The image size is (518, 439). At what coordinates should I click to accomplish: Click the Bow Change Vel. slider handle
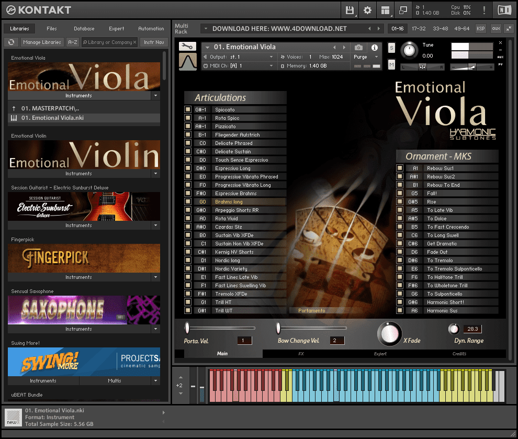click(278, 328)
